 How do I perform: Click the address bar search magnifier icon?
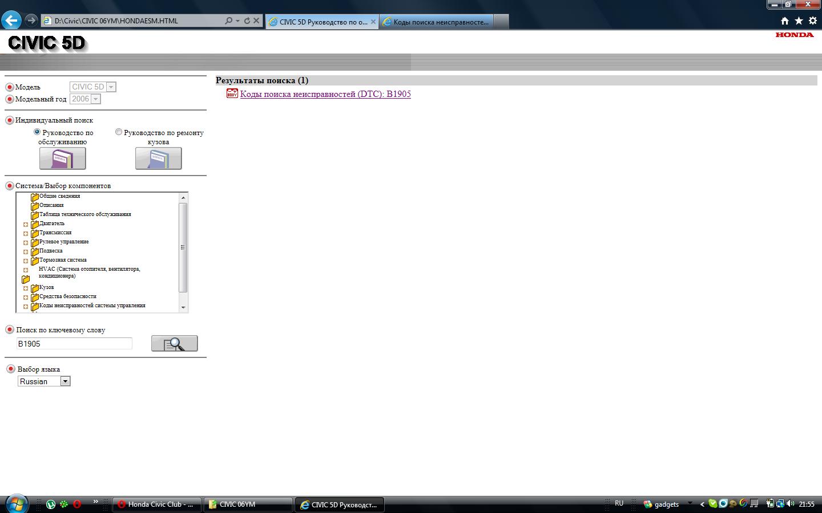click(x=228, y=21)
